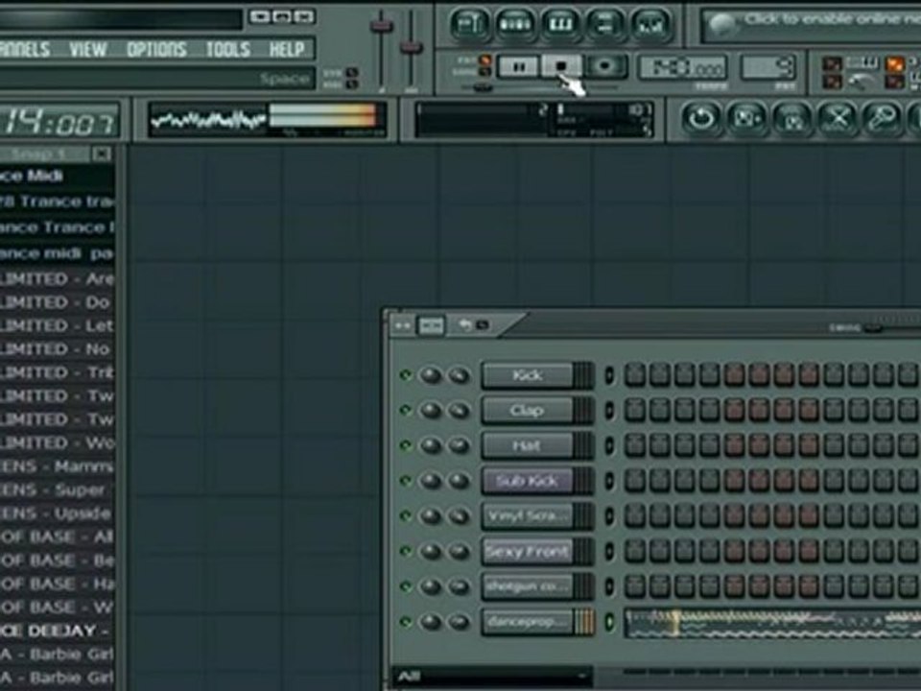Screen dimensions: 921x691
Task: Open the All channel filter dropdown
Action: tap(492, 677)
